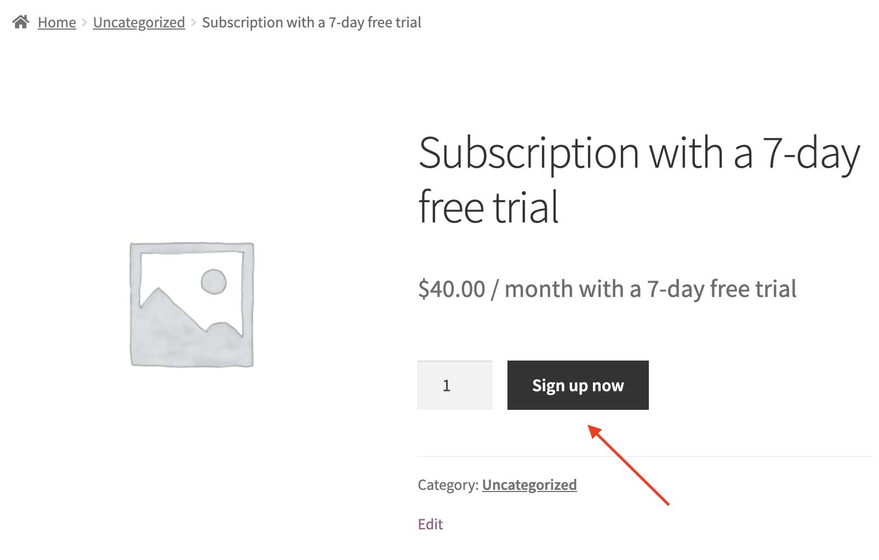Click the chevron after Home breadcrumb
Screen dimensions: 879x560
pyautogui.click(x=84, y=22)
